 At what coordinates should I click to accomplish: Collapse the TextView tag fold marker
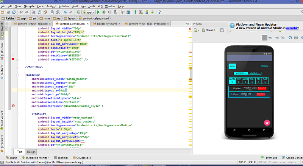pyautogui.click(x=17, y=114)
